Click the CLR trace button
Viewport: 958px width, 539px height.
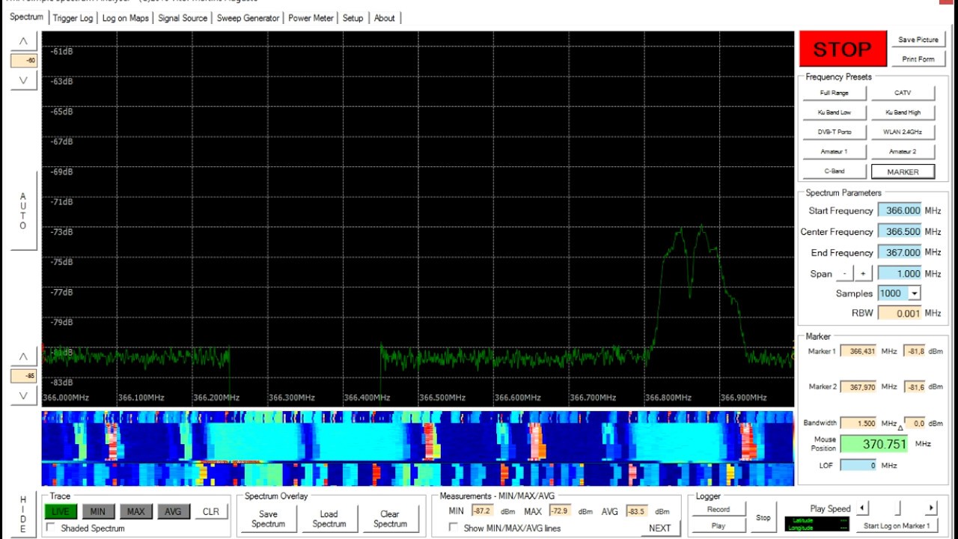click(x=211, y=511)
